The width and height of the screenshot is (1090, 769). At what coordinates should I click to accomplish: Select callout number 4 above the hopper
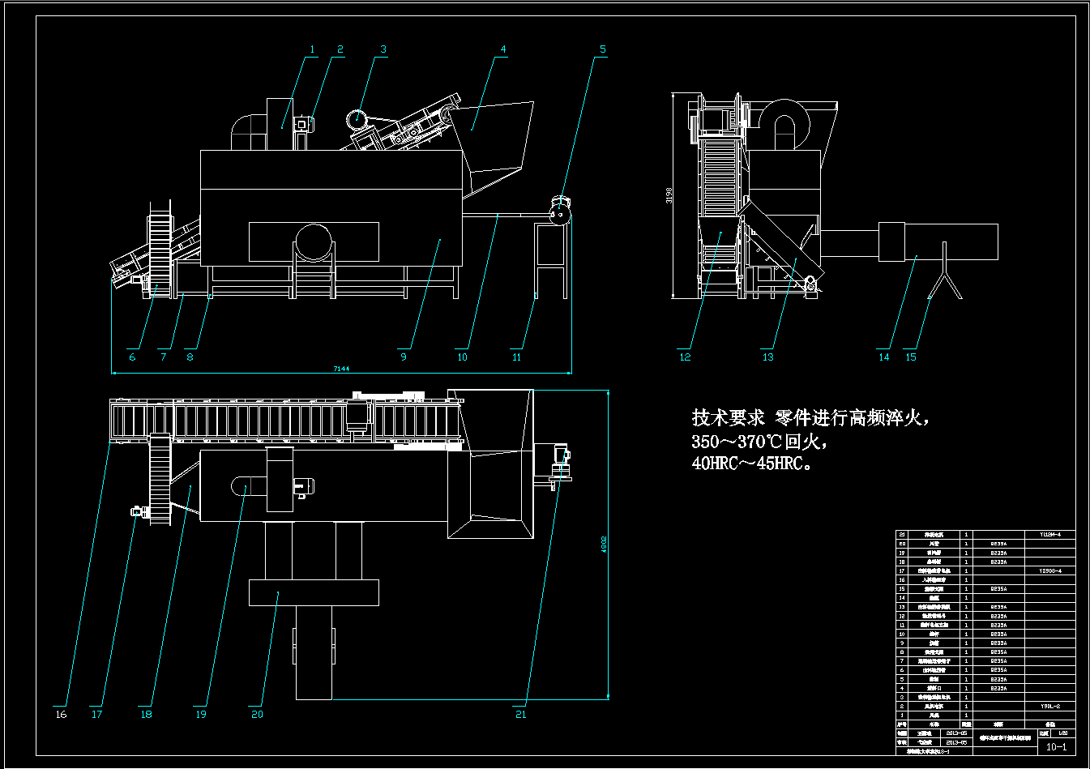point(503,49)
